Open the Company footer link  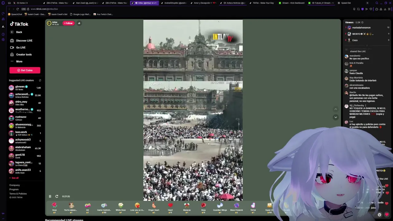[x=14, y=185]
